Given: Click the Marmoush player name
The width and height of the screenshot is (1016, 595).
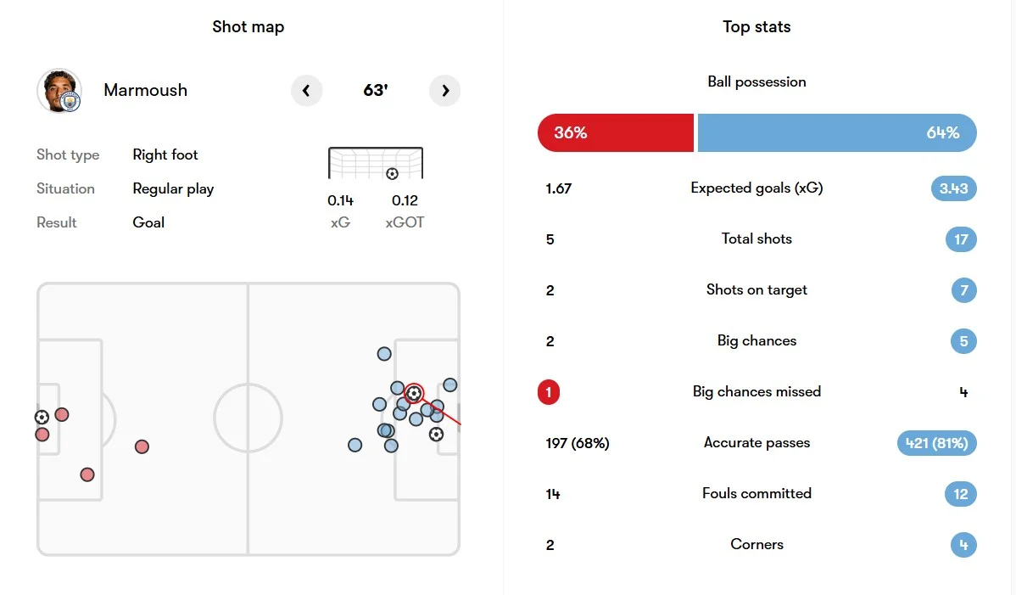Looking at the screenshot, I should (145, 90).
